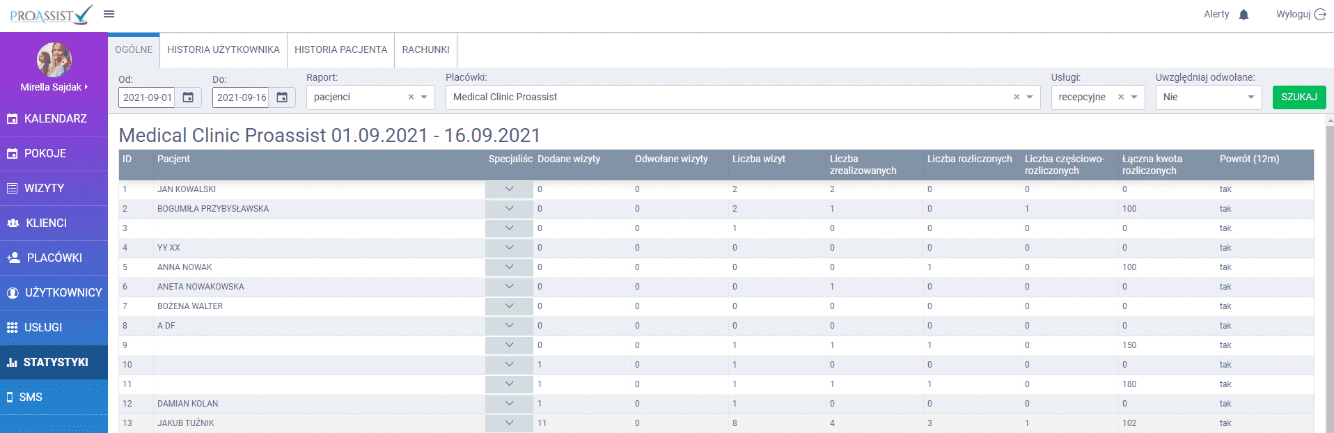The width and height of the screenshot is (1334, 433).
Task: Click the Kalendarz sidebar icon
Action: (12, 119)
